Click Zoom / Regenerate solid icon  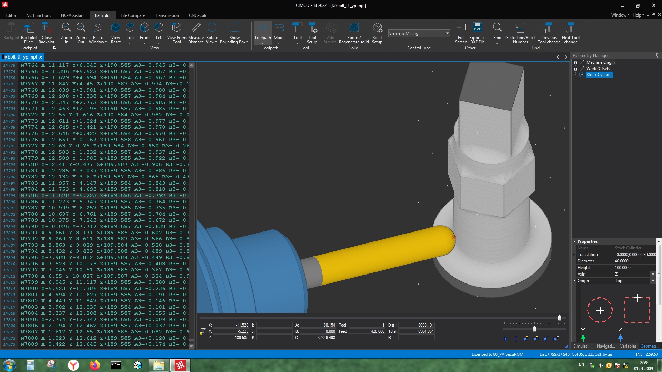click(x=354, y=28)
